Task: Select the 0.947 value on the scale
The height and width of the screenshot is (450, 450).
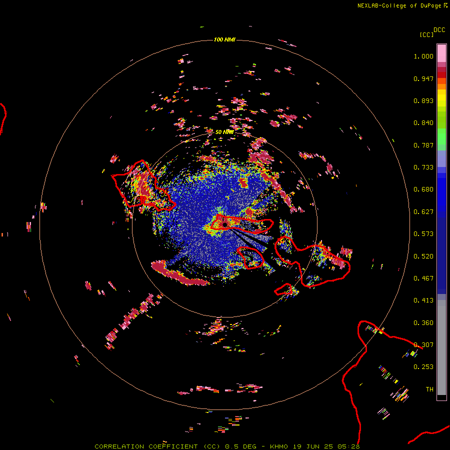Action: pos(423,78)
